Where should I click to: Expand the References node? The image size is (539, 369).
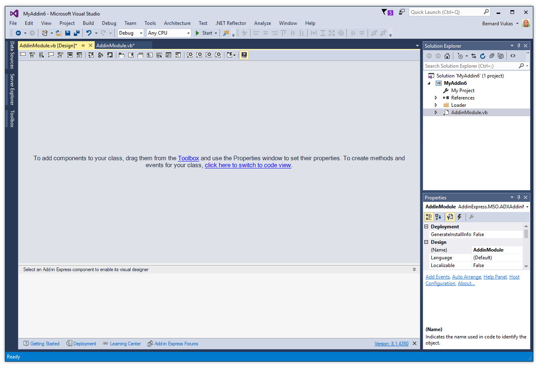pos(436,98)
